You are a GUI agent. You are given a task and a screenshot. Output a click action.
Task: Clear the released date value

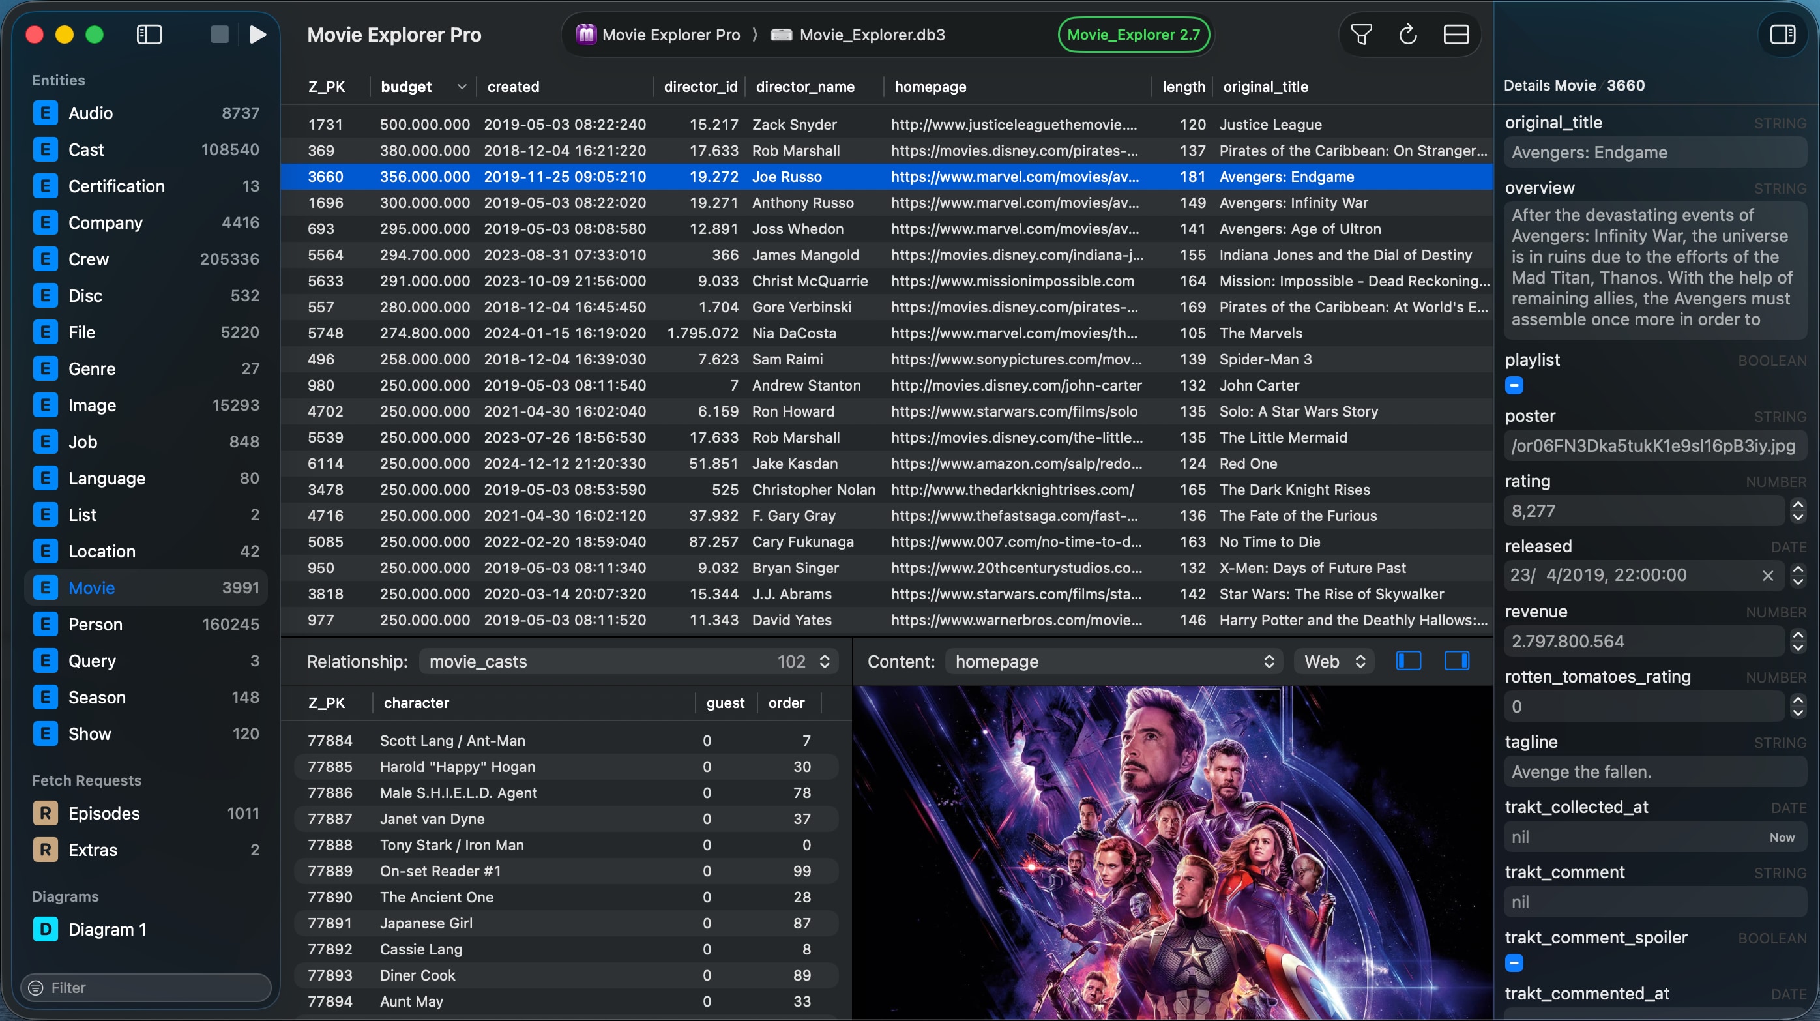(1767, 575)
